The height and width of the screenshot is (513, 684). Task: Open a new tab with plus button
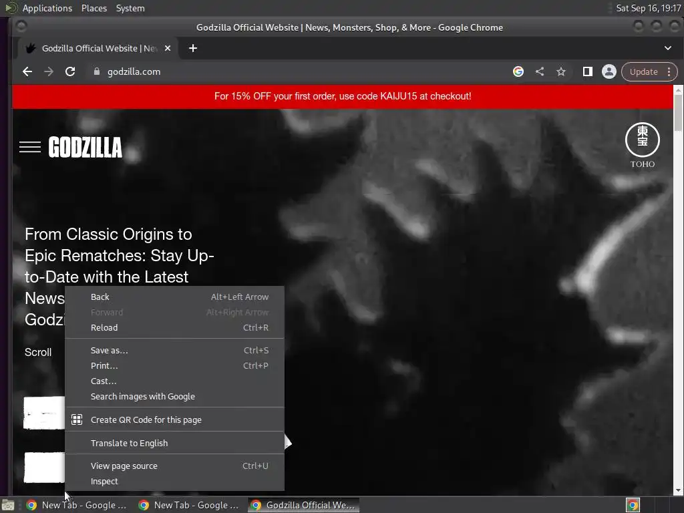point(193,48)
